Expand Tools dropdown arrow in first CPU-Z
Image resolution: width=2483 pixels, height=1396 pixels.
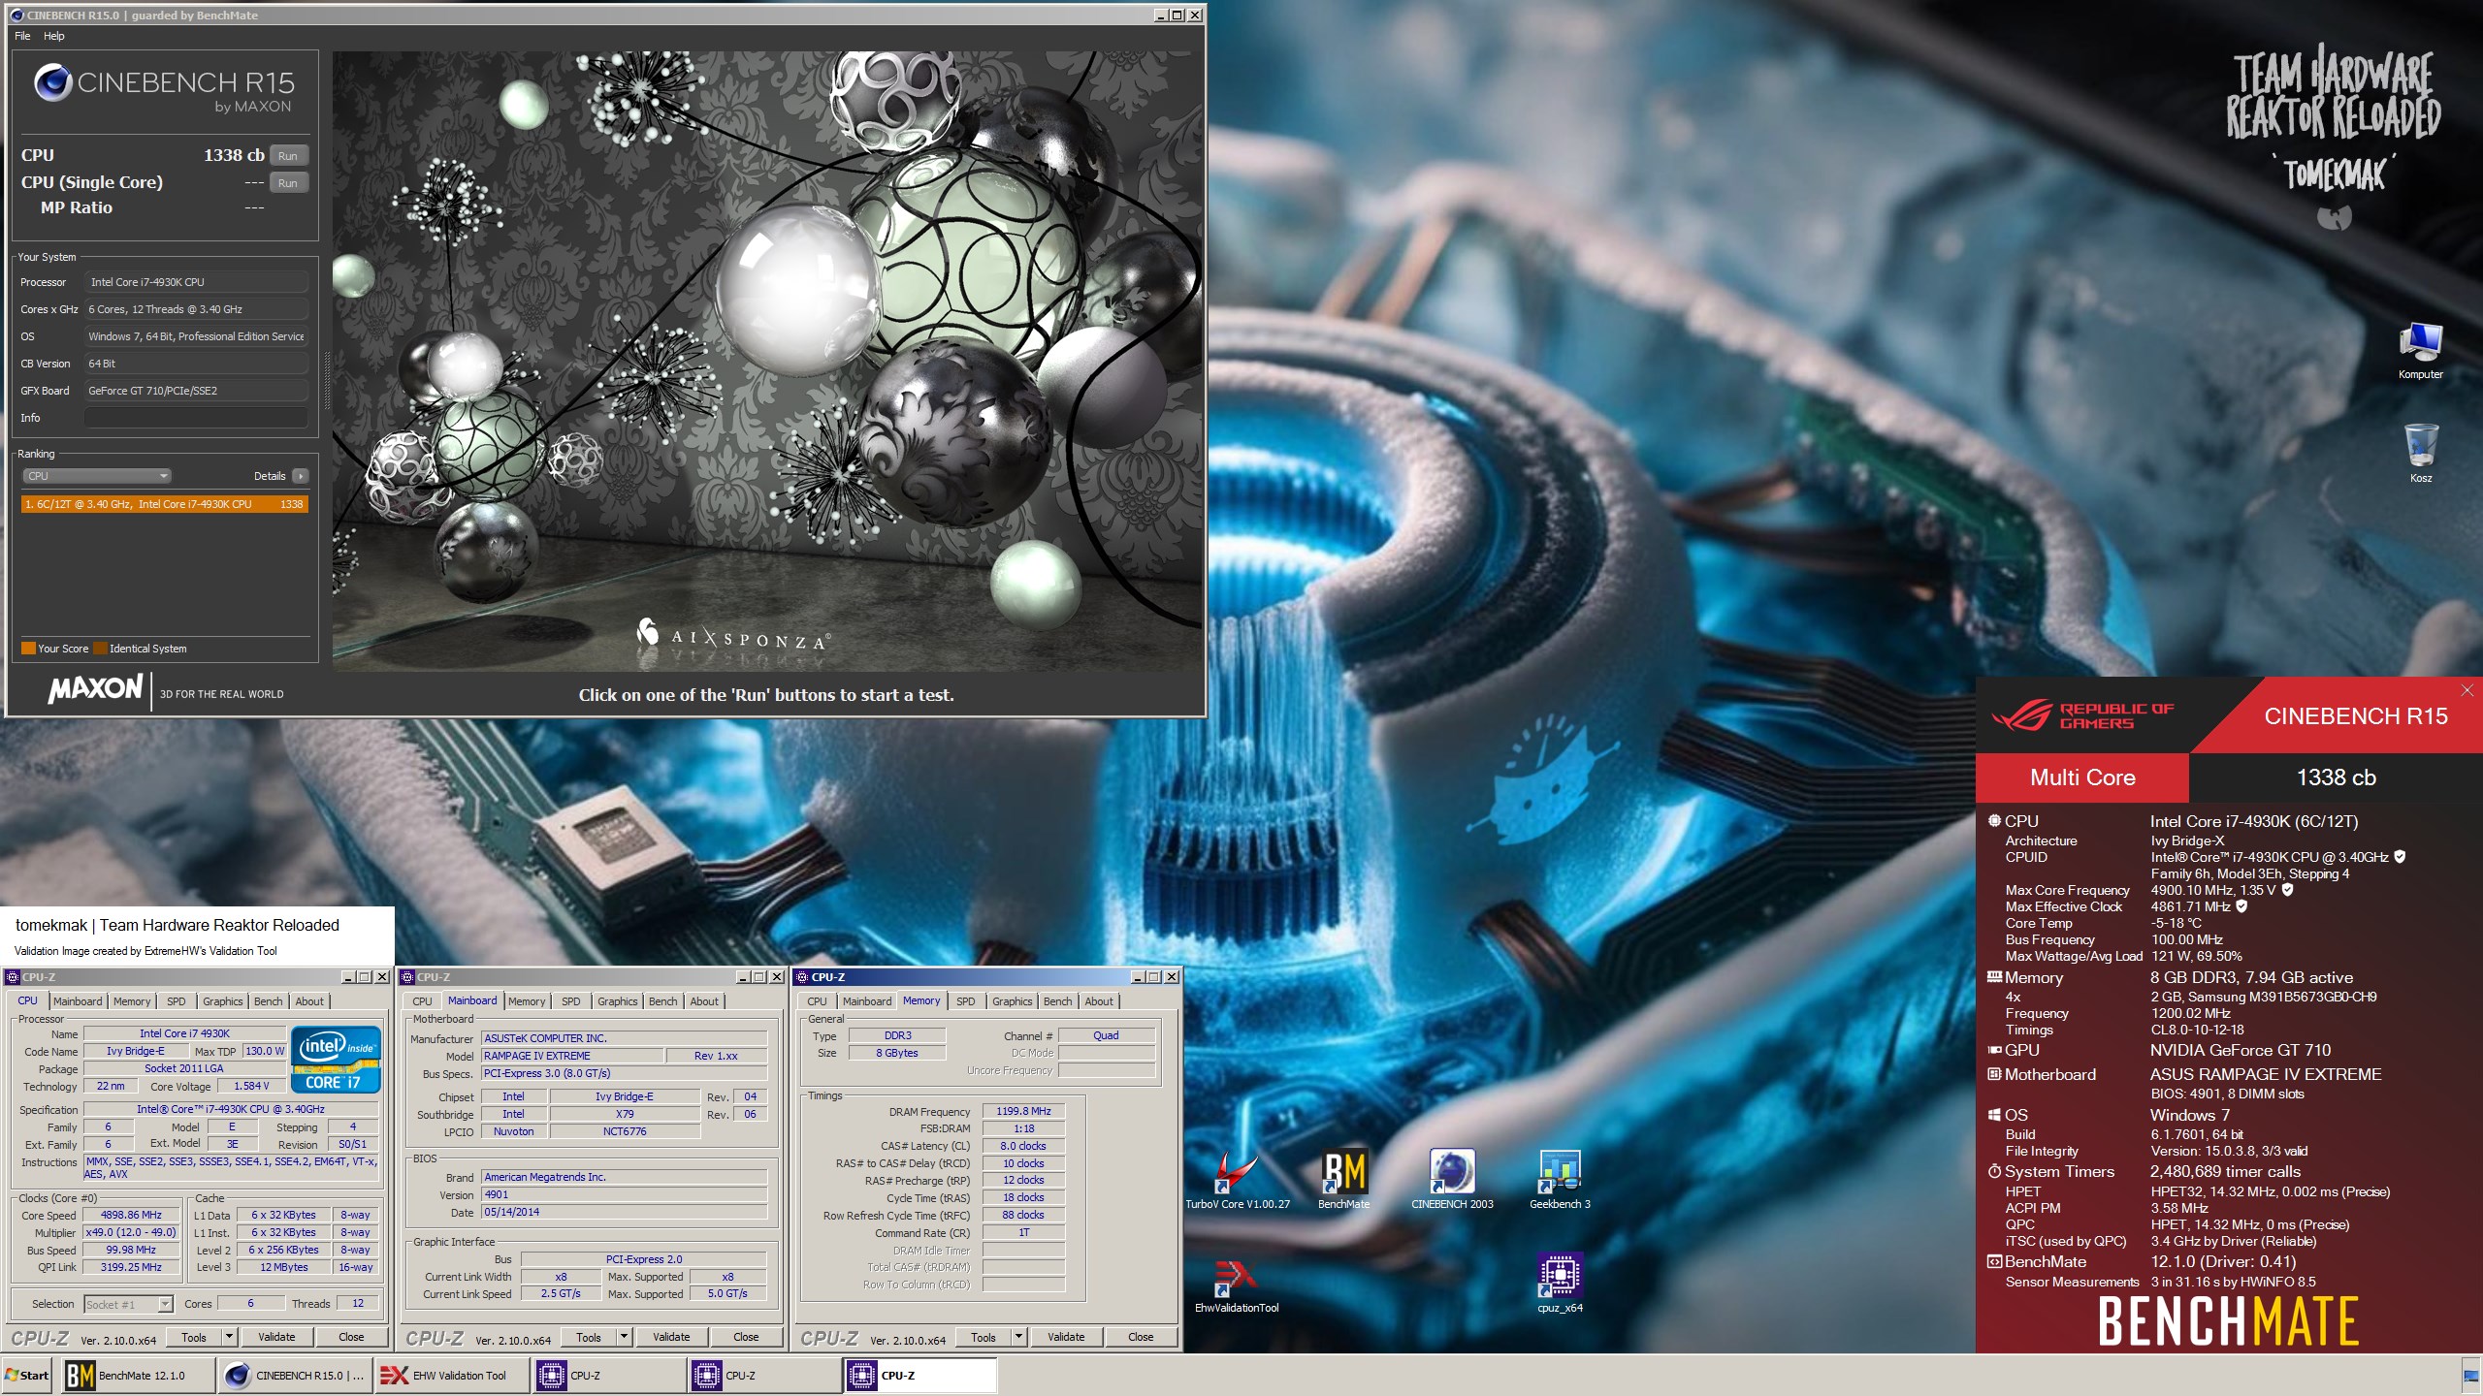pyautogui.click(x=230, y=1337)
